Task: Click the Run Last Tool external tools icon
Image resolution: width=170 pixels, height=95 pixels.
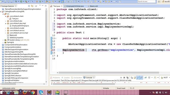Action: click(x=26, y=2)
